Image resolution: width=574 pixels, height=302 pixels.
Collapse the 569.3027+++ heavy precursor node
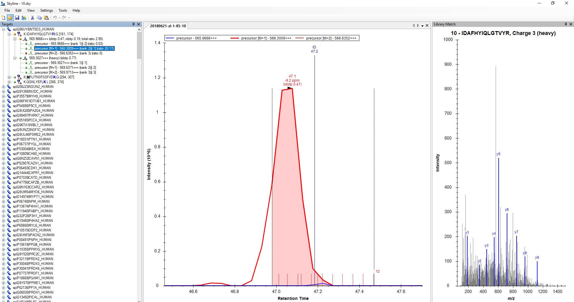point(15,58)
